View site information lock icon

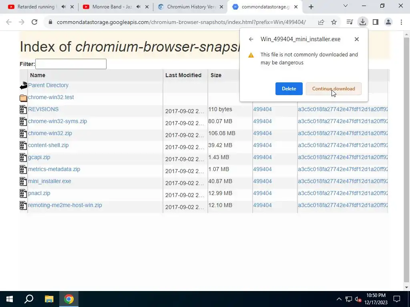point(50,22)
